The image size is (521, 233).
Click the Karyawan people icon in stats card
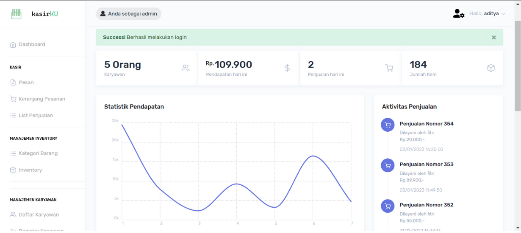[x=186, y=68]
